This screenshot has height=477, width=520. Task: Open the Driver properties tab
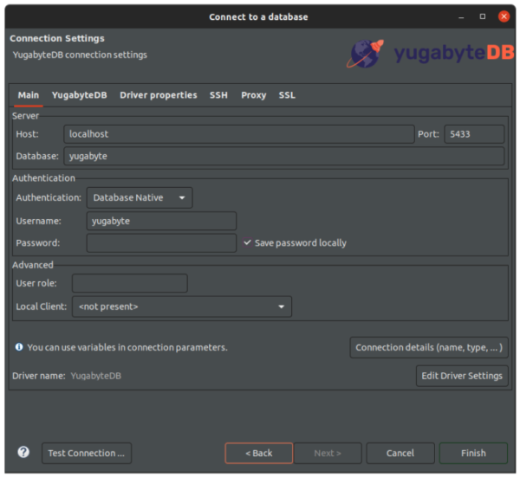tap(158, 95)
